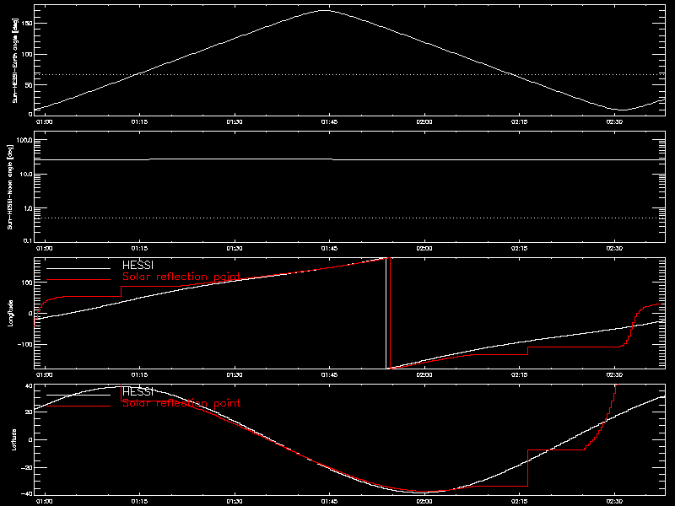Click the '0.1' tick on Noon angle axis

[28, 241]
